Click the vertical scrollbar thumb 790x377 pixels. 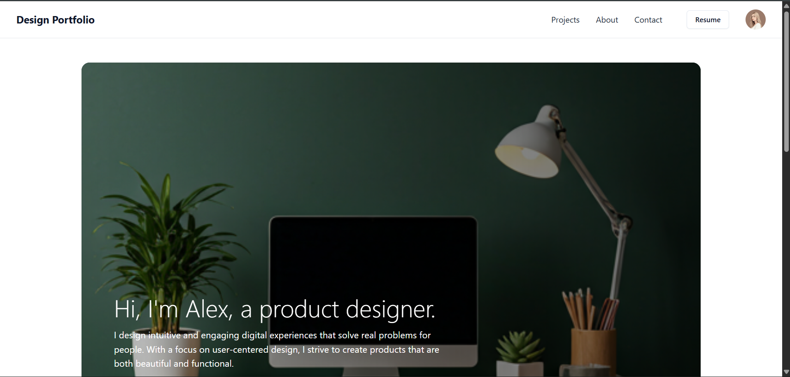(786, 81)
